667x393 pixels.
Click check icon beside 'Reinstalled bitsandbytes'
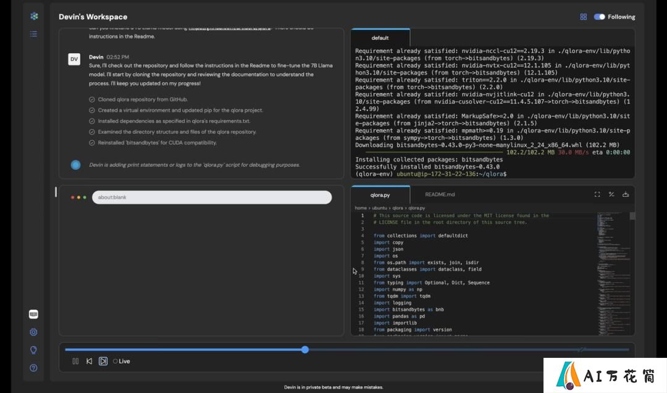(x=92, y=143)
